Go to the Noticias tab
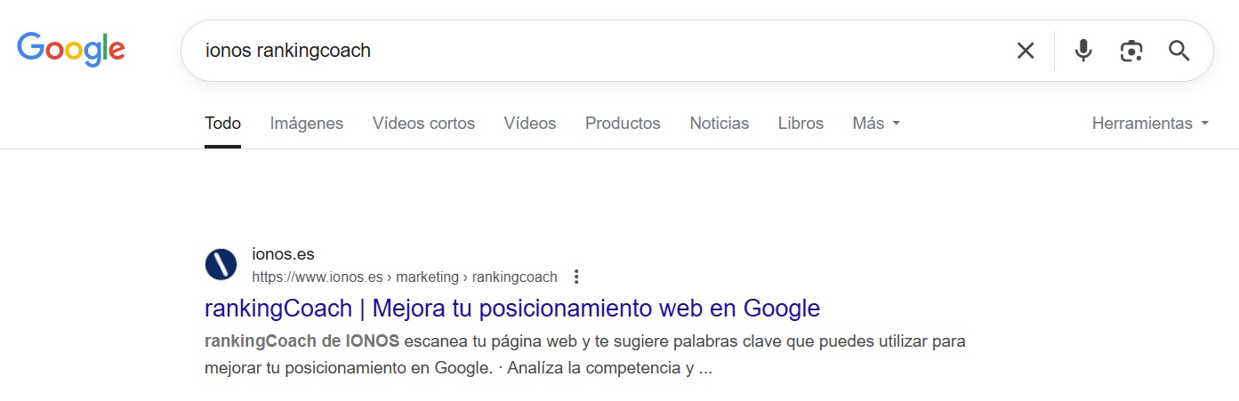 tap(720, 124)
